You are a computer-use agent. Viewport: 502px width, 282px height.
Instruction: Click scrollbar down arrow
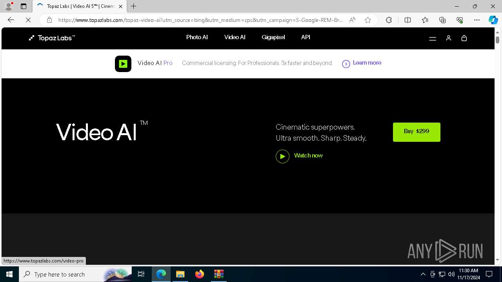point(497,260)
